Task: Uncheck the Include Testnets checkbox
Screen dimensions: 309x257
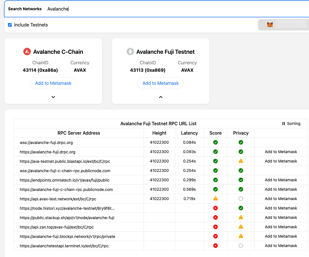Action: (10, 25)
